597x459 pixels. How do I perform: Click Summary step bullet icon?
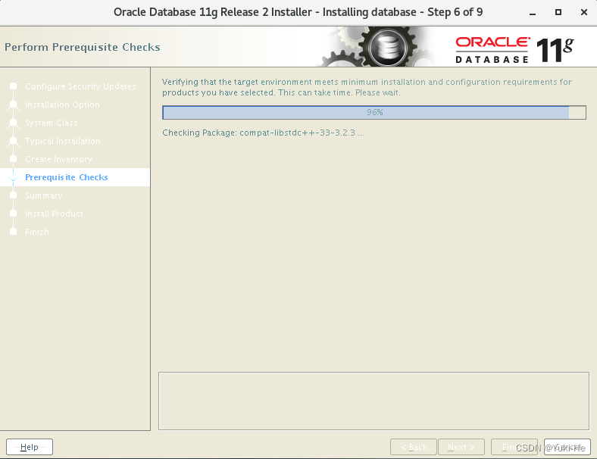pos(14,195)
